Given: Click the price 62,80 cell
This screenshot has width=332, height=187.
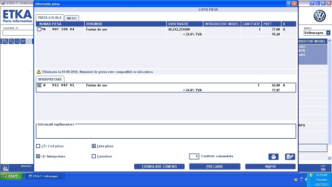Looking at the screenshot, I should (276, 85).
